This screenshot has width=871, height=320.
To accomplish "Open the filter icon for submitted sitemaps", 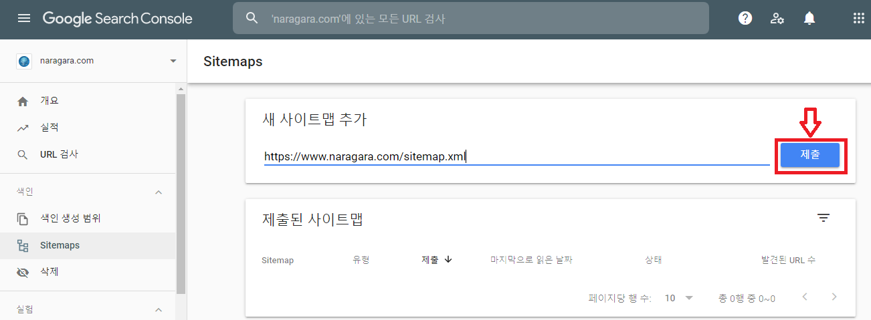I will point(823,218).
